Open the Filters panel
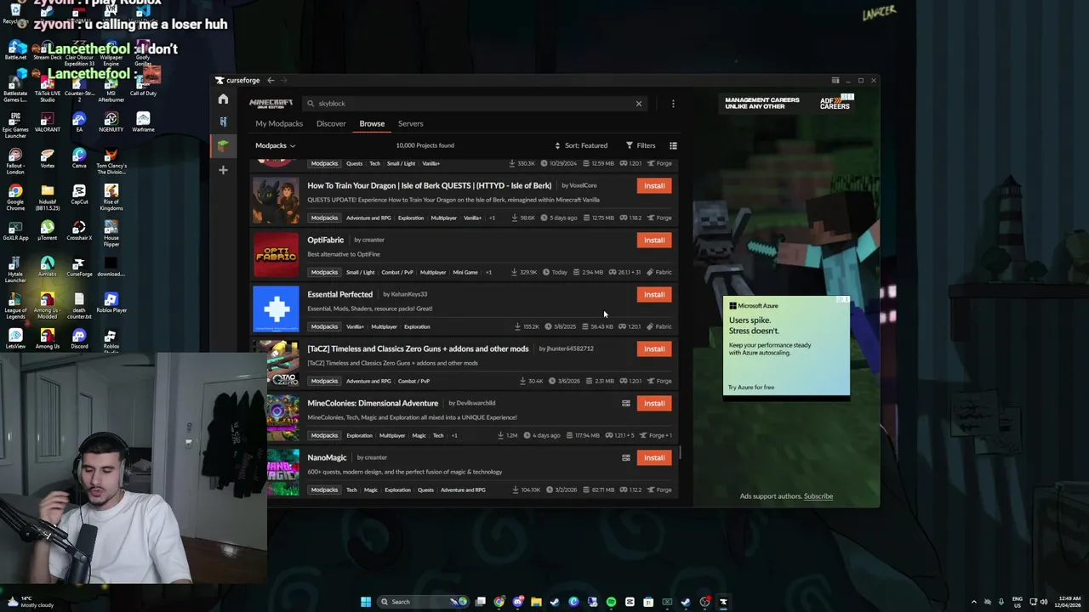The image size is (1089, 612). pyautogui.click(x=641, y=145)
